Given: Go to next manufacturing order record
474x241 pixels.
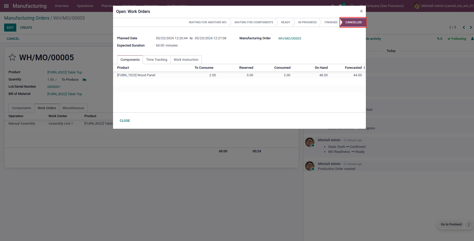Looking at the screenshot, I should [471, 27].
